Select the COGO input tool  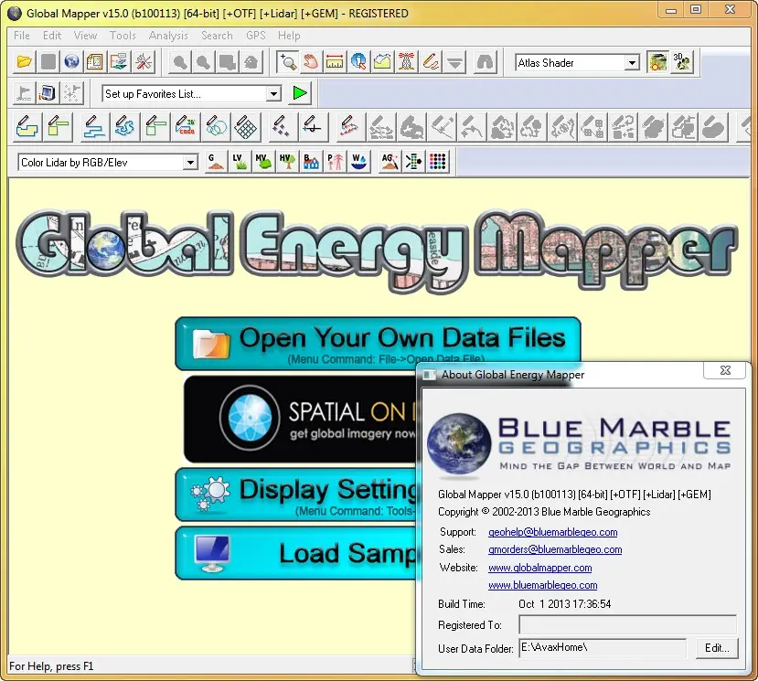pos(186,127)
